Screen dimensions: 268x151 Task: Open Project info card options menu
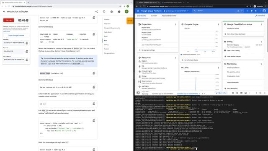point(175,24)
